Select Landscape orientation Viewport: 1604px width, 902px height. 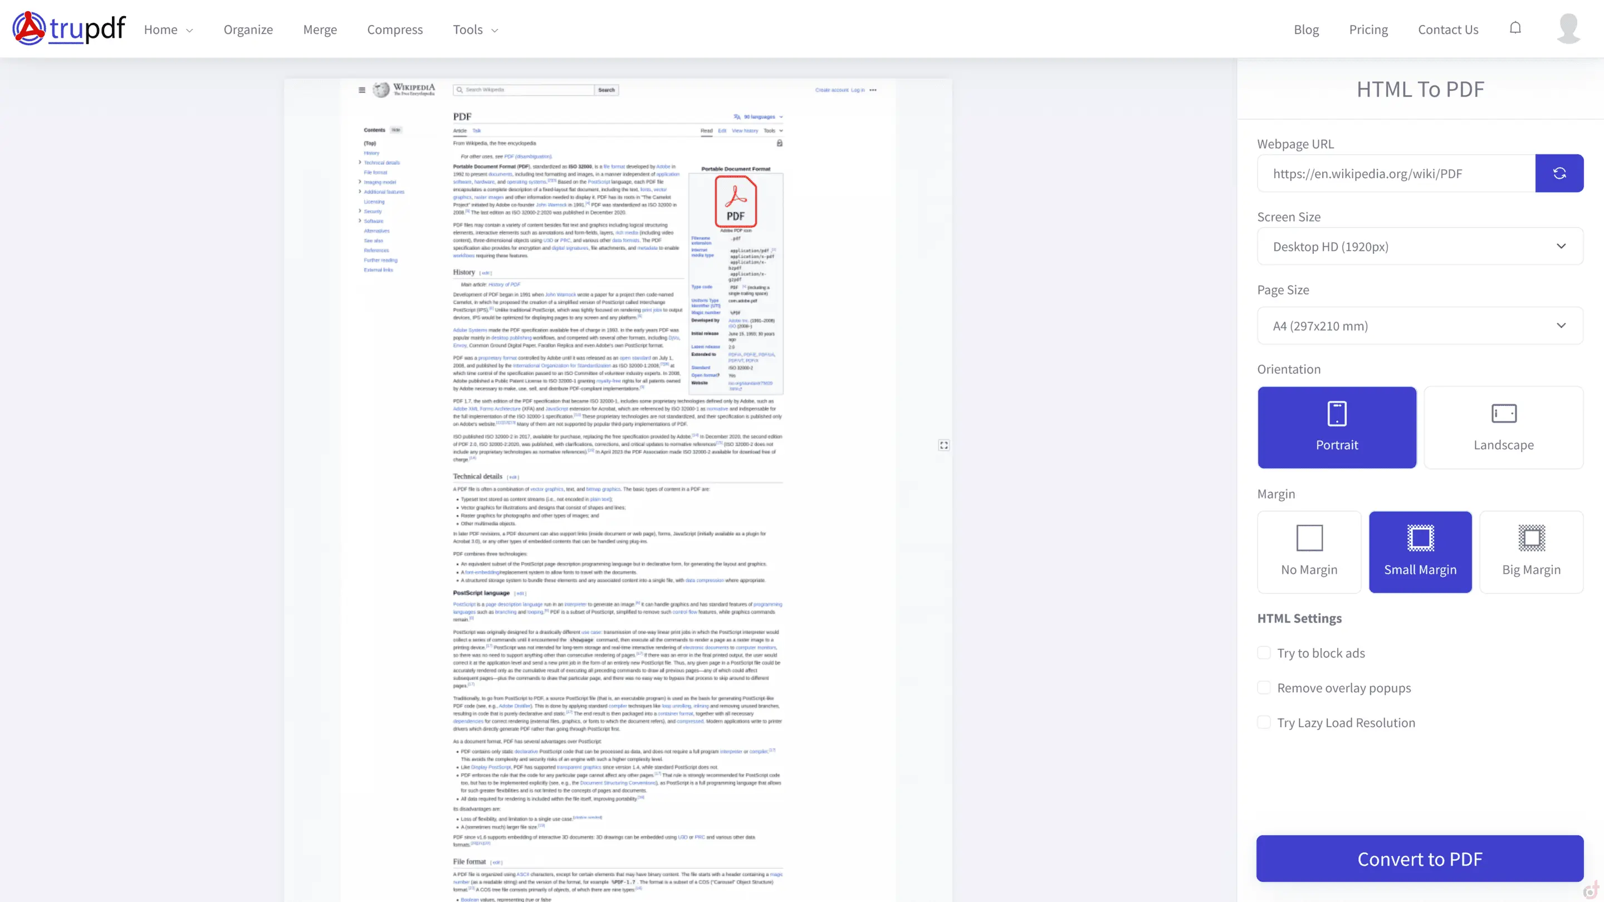tap(1503, 427)
